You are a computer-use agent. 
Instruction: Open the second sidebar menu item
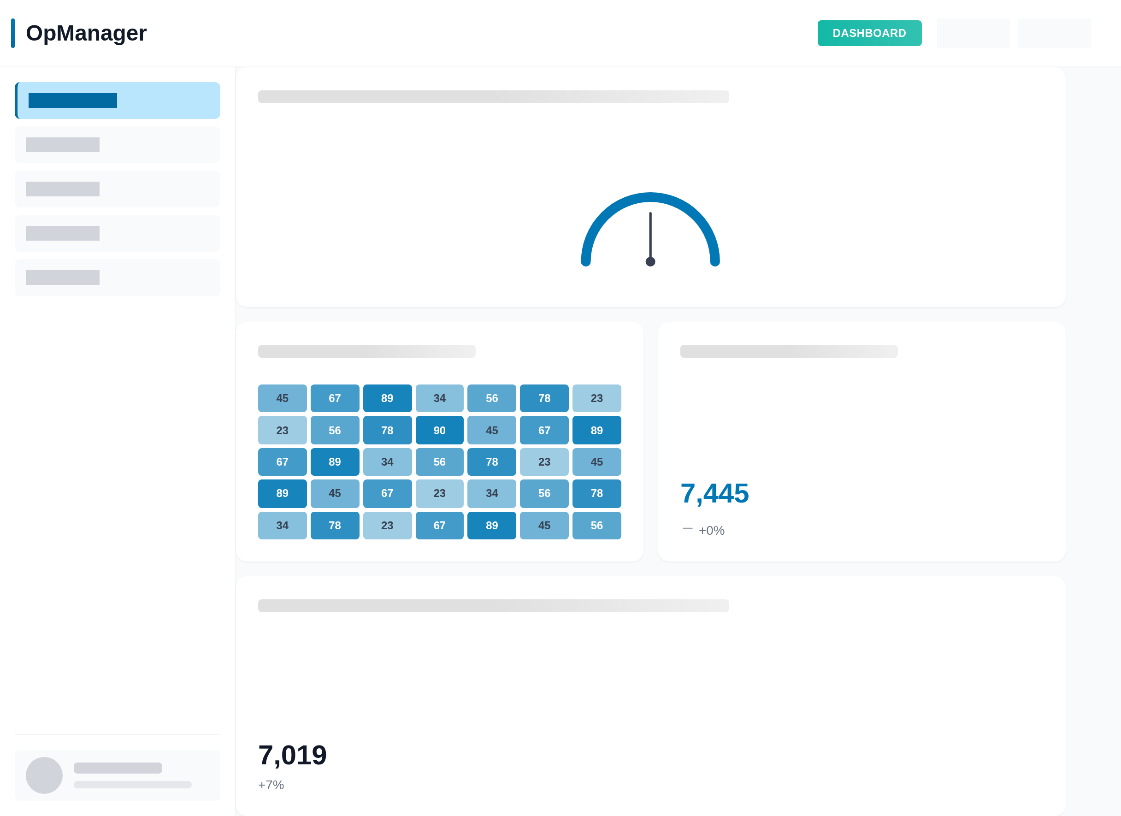118,145
